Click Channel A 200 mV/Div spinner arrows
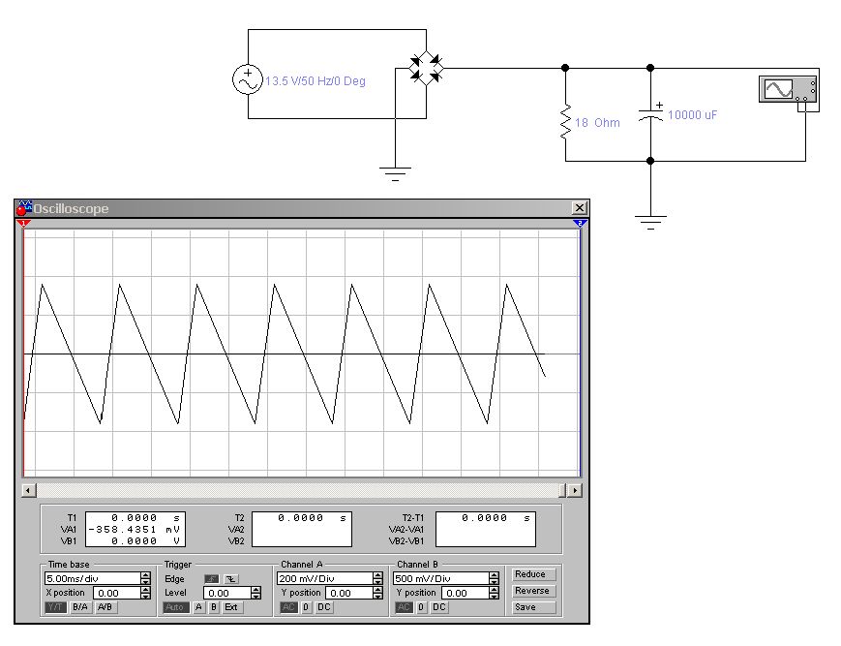The image size is (841, 646). pos(377,578)
